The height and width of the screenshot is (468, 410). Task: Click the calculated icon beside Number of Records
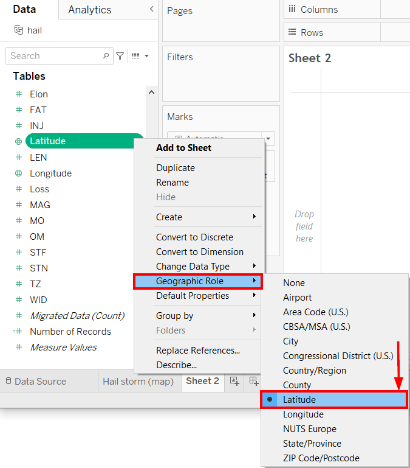point(18,331)
